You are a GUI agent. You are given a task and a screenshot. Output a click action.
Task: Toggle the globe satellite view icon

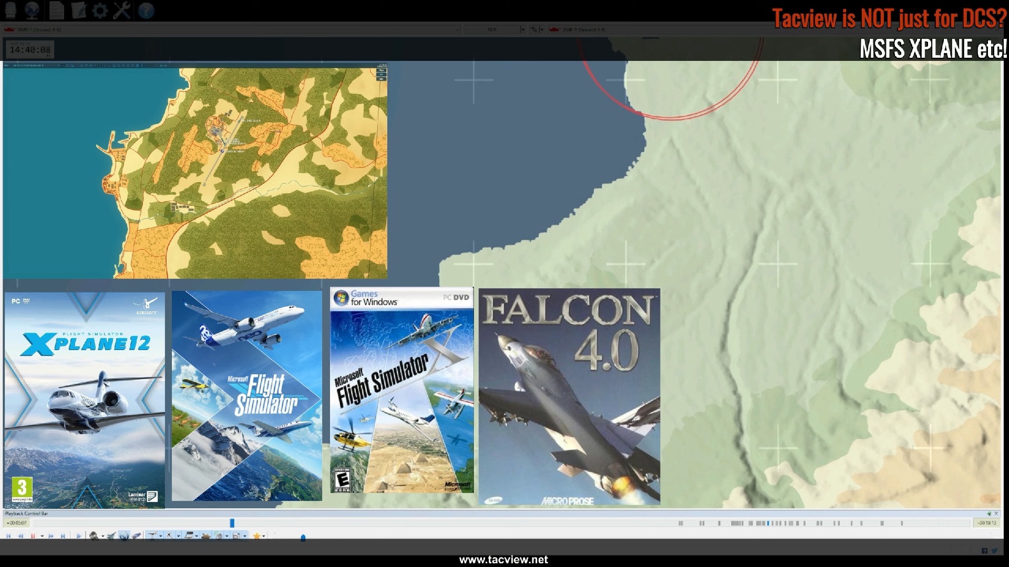(123, 536)
